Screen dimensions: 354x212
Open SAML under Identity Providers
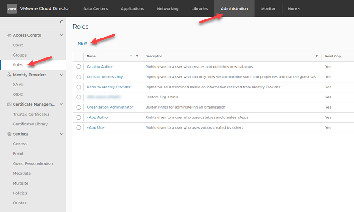(x=18, y=85)
